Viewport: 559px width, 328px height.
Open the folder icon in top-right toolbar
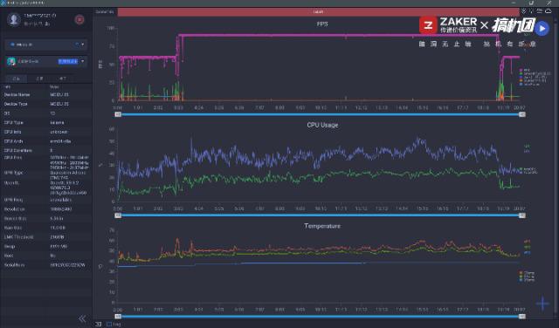pyautogui.click(x=540, y=11)
